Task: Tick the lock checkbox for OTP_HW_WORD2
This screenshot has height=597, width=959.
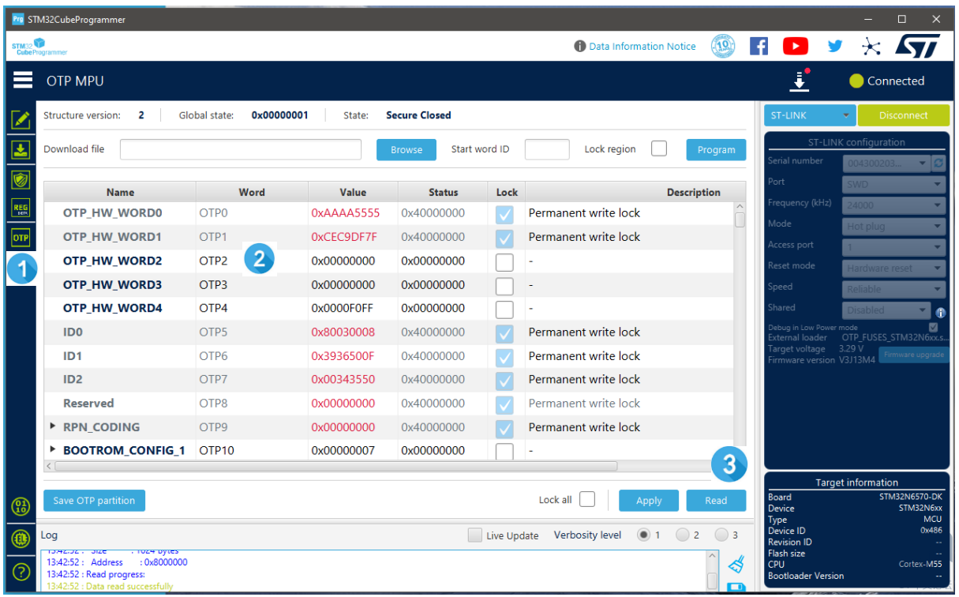Action: coord(504,261)
